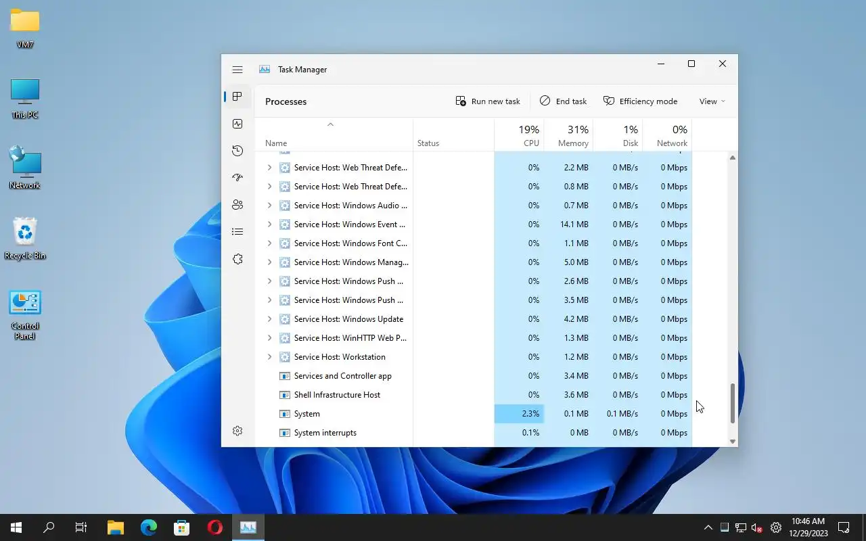Open the notification center icon
Image resolution: width=866 pixels, height=541 pixels.
tap(844, 527)
